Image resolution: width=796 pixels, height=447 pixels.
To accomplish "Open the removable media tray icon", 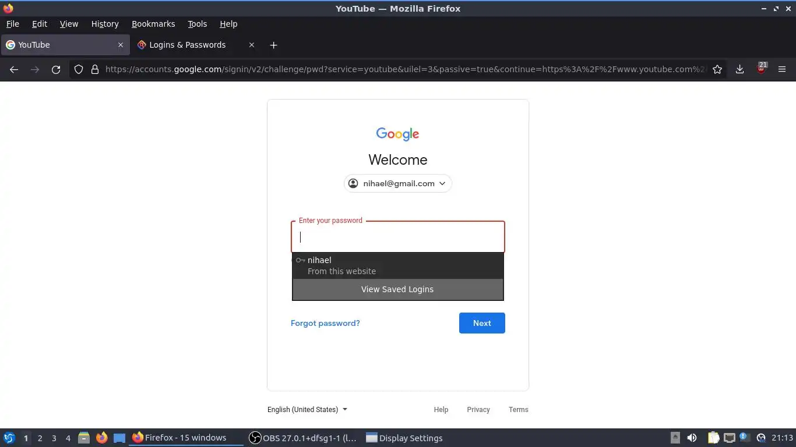I will coord(675,438).
